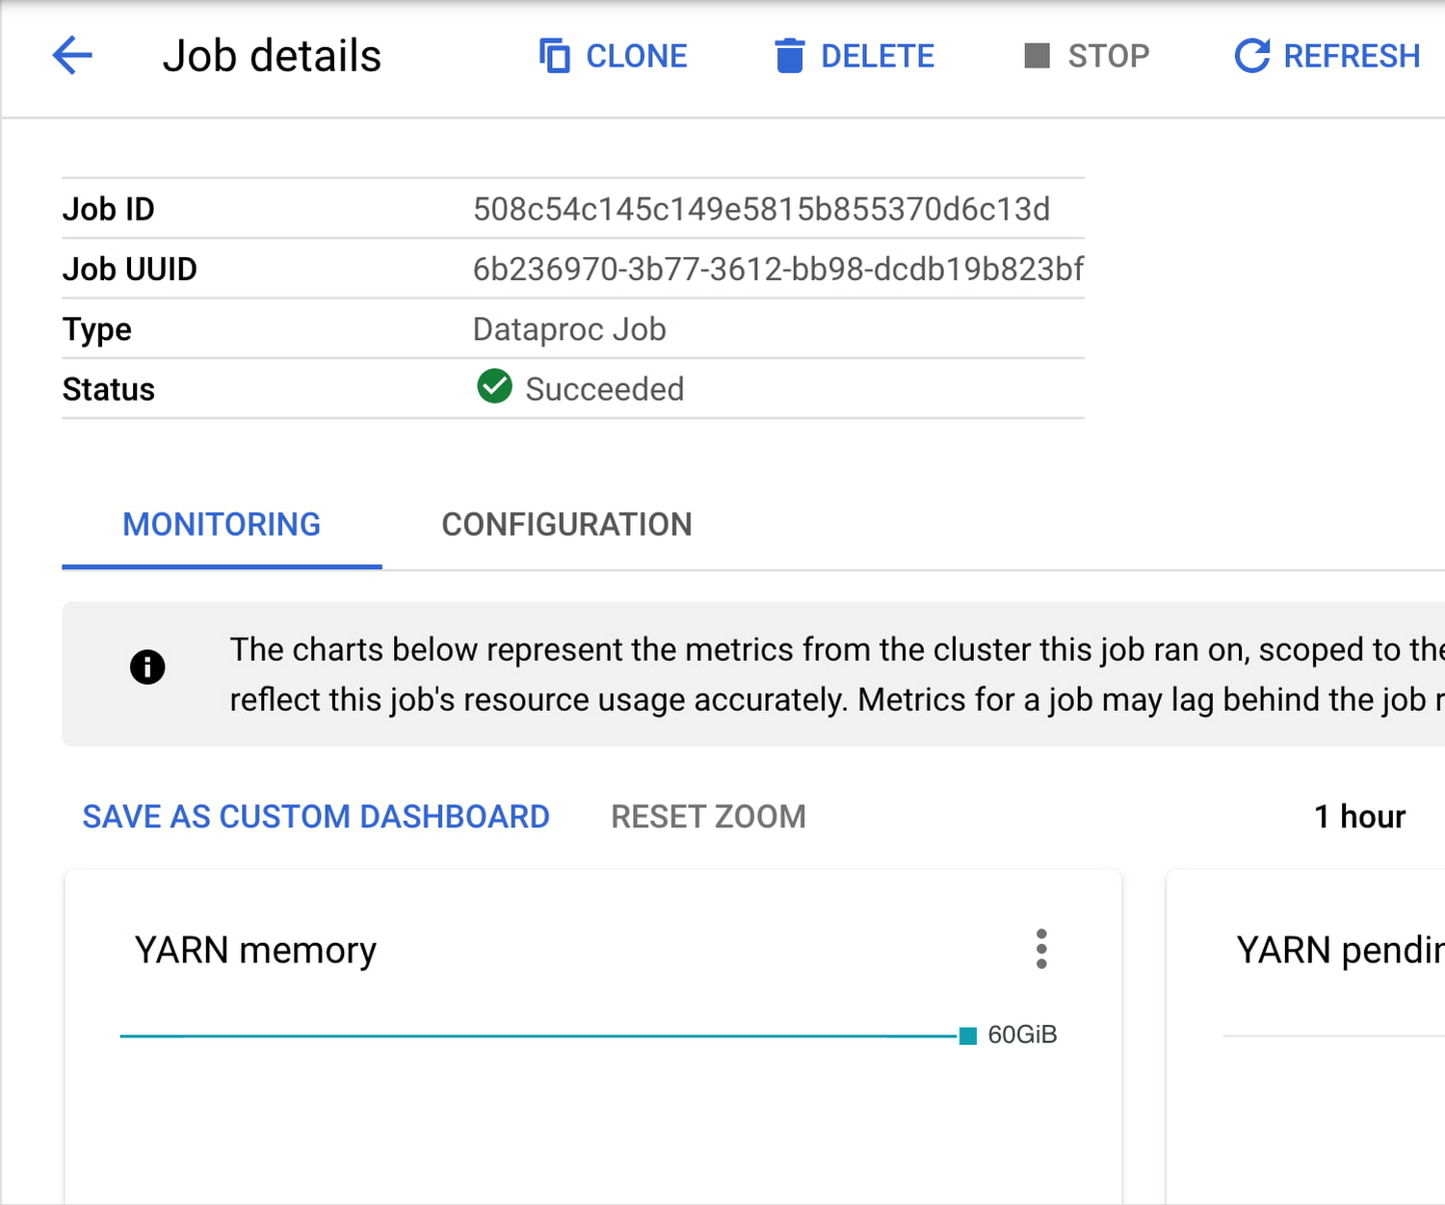The width and height of the screenshot is (1445, 1205).
Task: Click the info icon in the banner
Action: [147, 667]
